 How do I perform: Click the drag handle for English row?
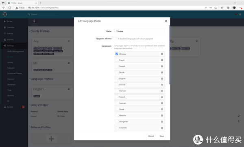[162, 79]
